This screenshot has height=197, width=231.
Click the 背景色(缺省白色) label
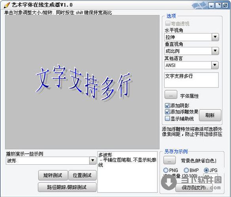(199, 161)
